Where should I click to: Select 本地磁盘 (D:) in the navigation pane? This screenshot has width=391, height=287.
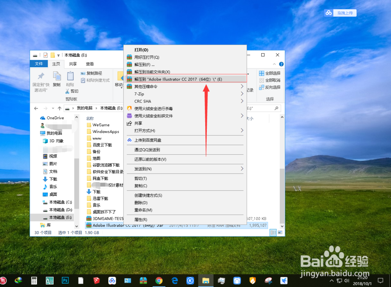[x=57, y=210]
